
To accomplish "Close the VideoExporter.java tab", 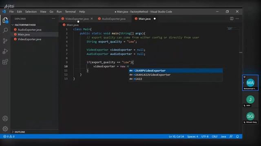I will (92, 19).
